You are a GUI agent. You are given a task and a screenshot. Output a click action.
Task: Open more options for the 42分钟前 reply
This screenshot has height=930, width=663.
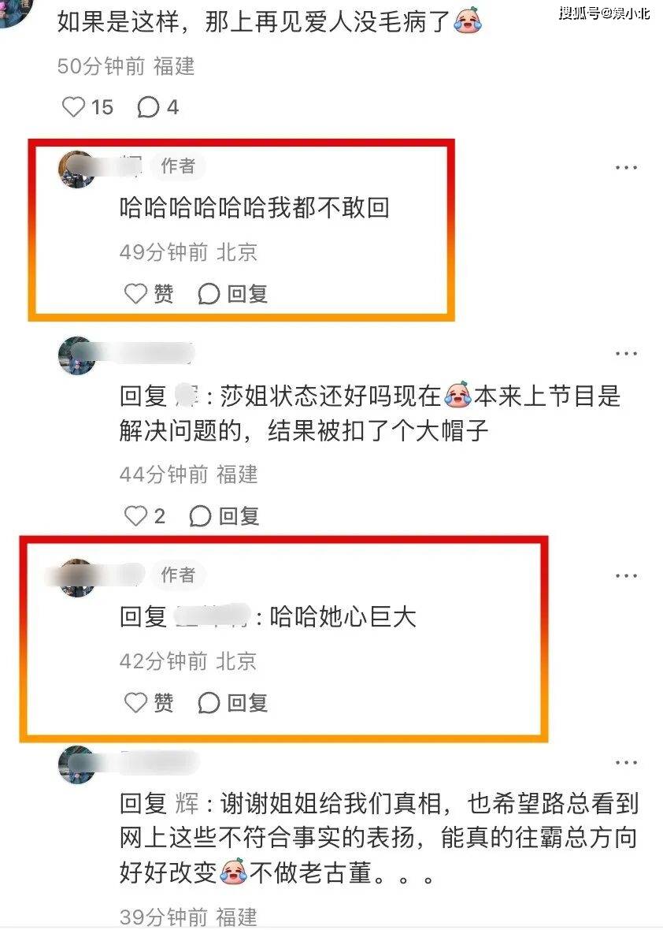626,576
